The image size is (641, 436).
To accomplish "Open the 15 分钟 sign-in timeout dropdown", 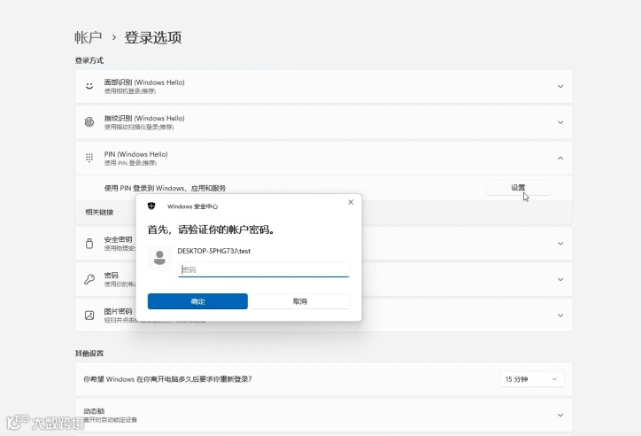I will click(531, 379).
